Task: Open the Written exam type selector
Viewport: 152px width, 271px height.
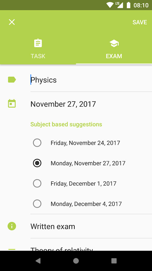Action: click(91, 226)
